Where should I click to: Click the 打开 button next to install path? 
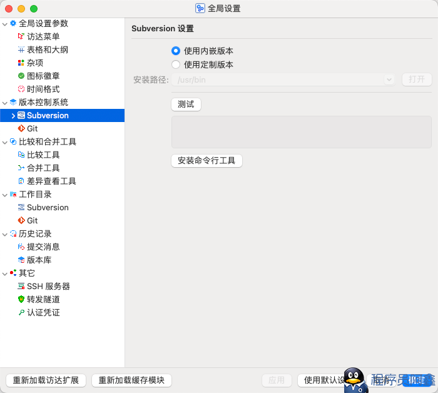coord(417,79)
